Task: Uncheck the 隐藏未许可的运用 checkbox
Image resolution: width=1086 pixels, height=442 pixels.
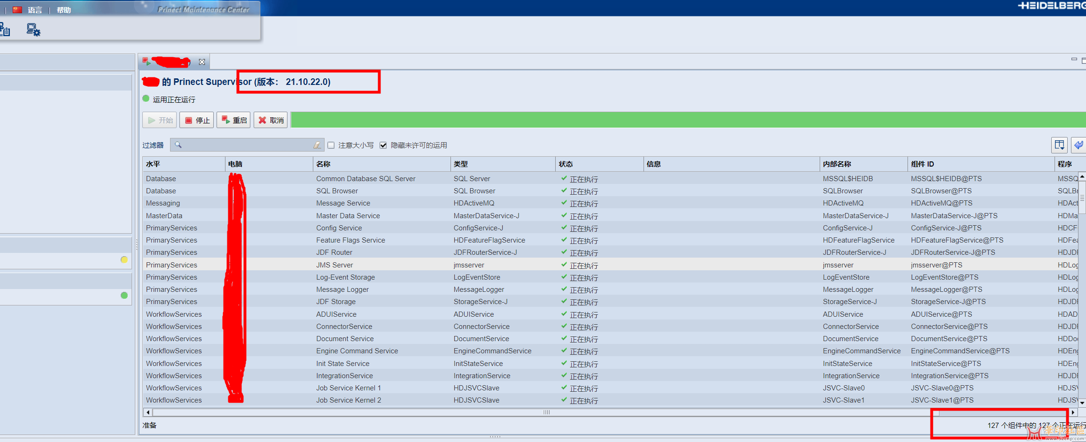Action: [x=383, y=145]
